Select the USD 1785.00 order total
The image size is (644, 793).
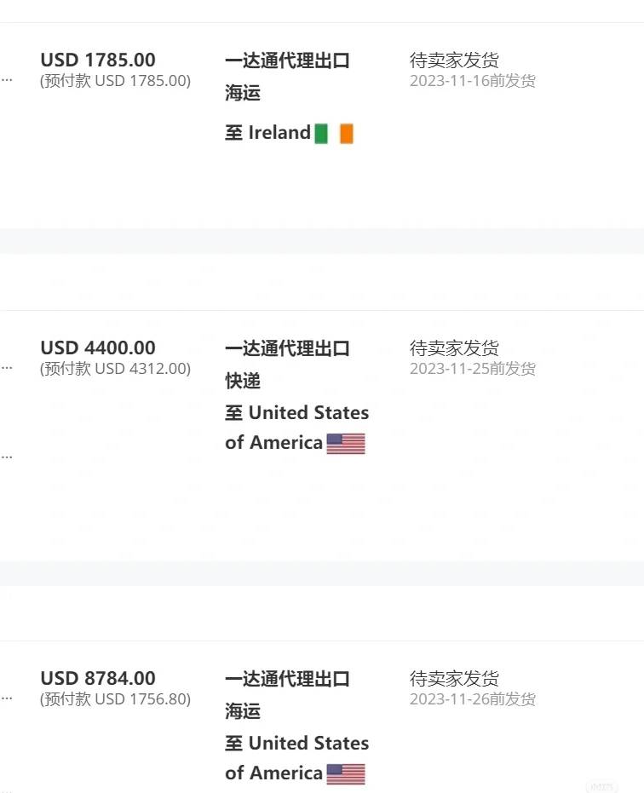point(98,60)
